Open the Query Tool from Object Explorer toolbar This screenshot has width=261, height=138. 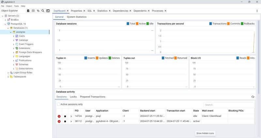[28, 11]
